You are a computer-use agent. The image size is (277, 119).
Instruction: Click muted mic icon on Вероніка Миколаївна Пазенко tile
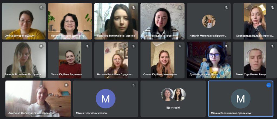point(134,8)
